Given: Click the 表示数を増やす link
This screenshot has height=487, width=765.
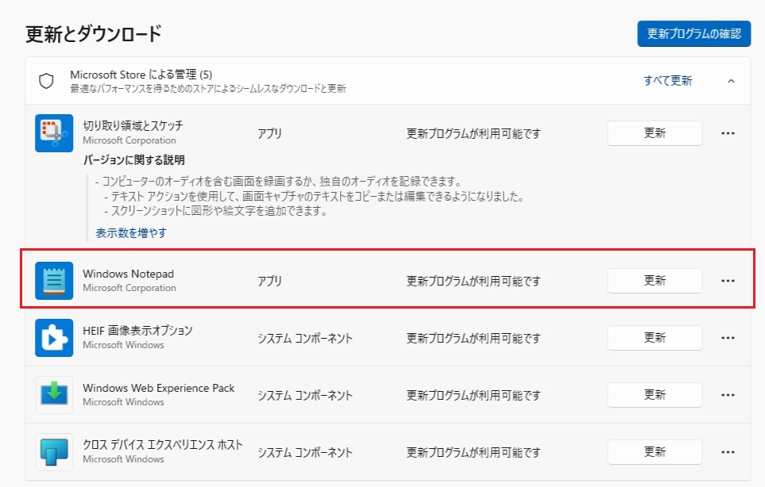Looking at the screenshot, I should pos(131,232).
